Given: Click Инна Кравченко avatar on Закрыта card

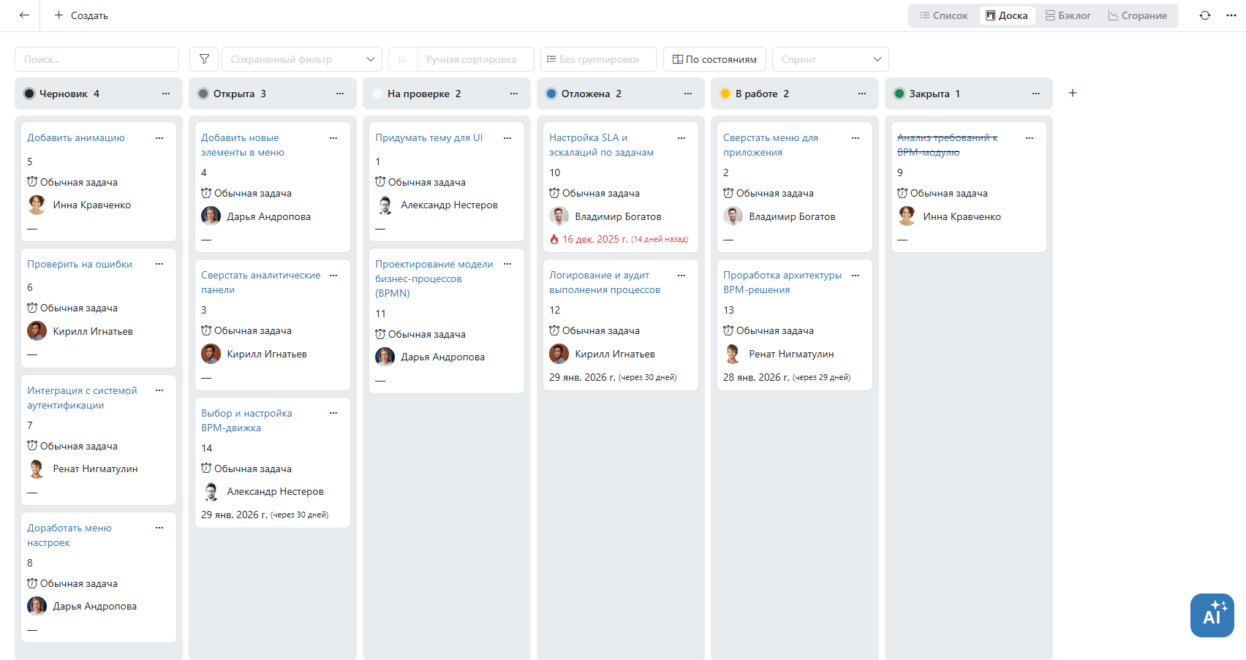Looking at the screenshot, I should 907,216.
